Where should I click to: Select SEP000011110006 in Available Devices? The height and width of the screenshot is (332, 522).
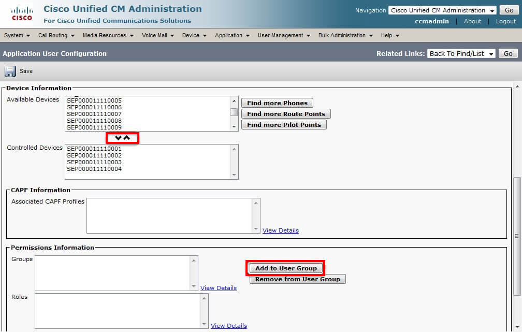coord(94,107)
